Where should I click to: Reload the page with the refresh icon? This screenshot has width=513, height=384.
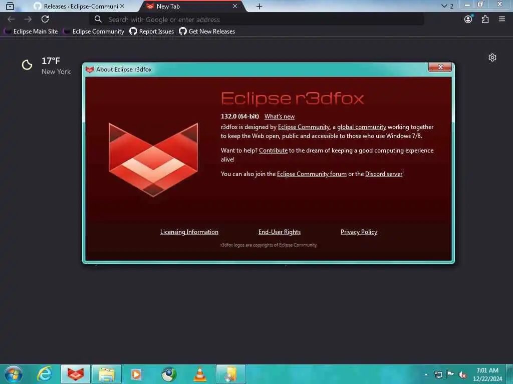pyautogui.click(x=45, y=19)
